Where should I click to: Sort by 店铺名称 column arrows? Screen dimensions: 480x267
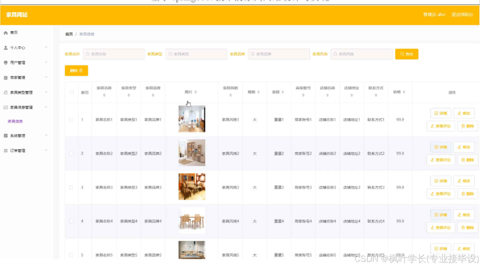pyautogui.click(x=328, y=95)
